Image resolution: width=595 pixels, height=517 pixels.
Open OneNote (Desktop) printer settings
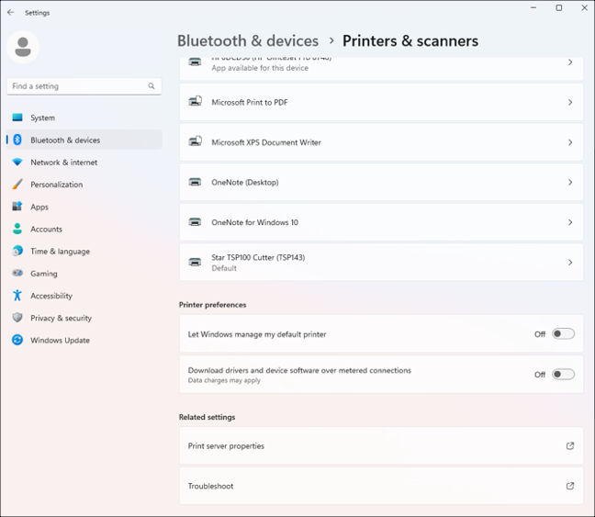coord(381,182)
